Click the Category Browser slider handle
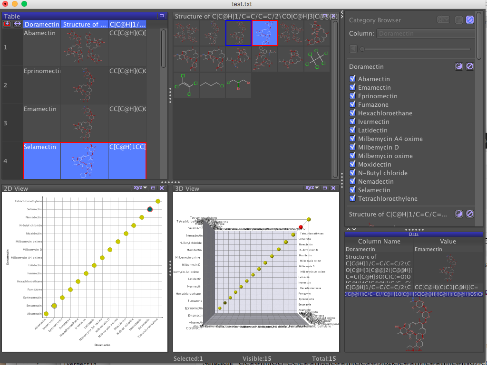The image size is (487, 365). pyautogui.click(x=362, y=48)
